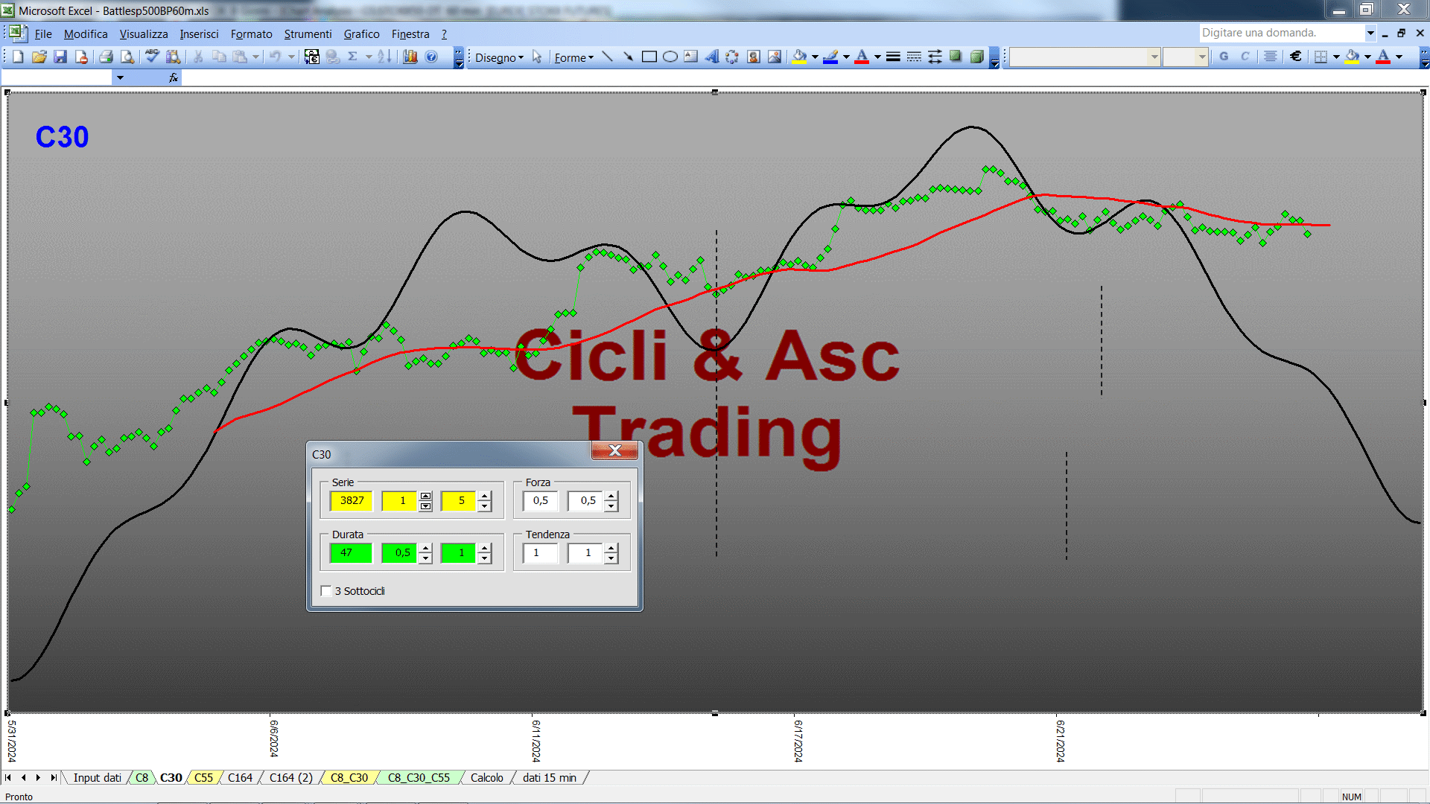Open the Chart Wizard icon
The height and width of the screenshot is (804, 1430).
(410, 57)
